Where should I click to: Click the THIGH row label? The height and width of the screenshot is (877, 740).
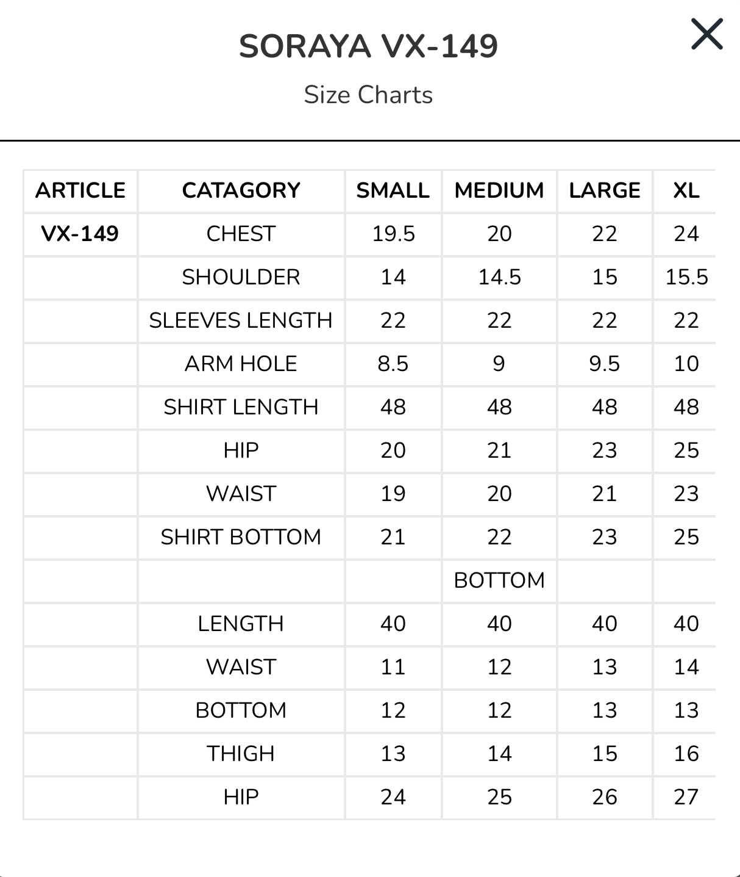click(x=241, y=754)
